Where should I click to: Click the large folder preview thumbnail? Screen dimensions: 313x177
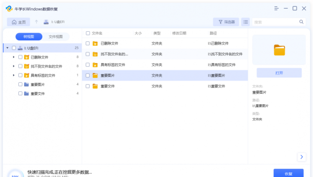coord(279,50)
